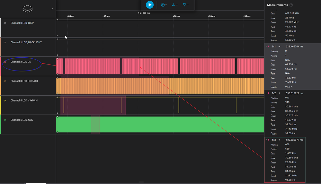Click the pink color square of M1

coord(269,46)
